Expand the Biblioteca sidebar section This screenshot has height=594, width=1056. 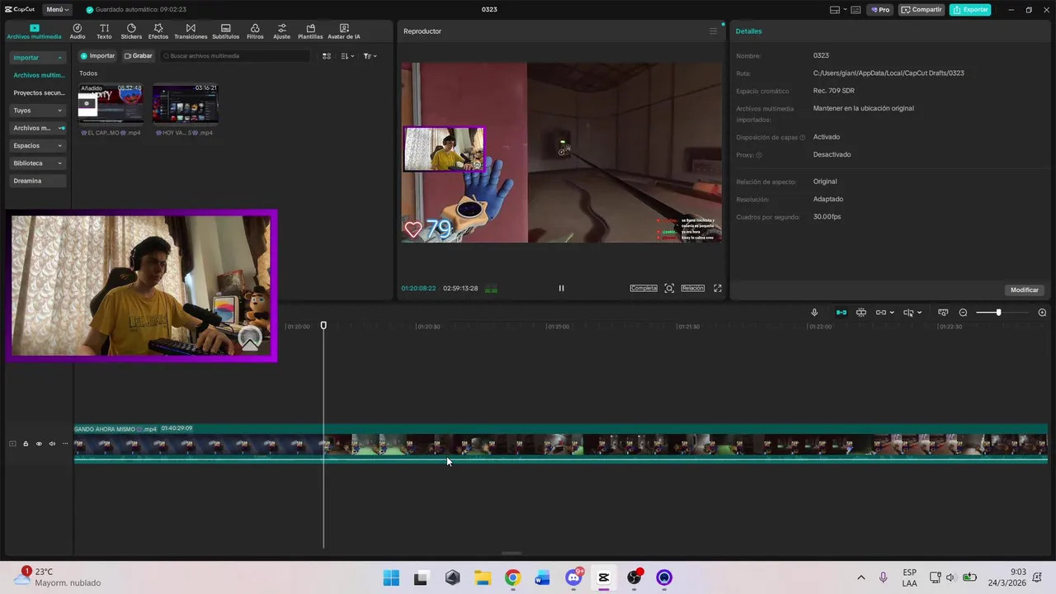38,163
